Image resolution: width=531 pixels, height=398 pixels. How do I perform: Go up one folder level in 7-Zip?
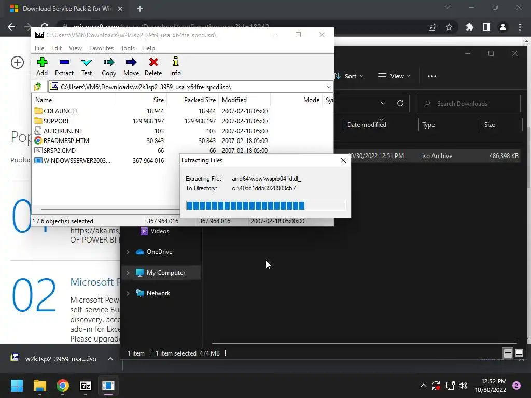coord(38,87)
